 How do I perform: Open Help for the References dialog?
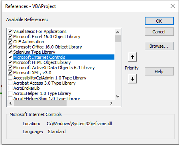click(159, 72)
